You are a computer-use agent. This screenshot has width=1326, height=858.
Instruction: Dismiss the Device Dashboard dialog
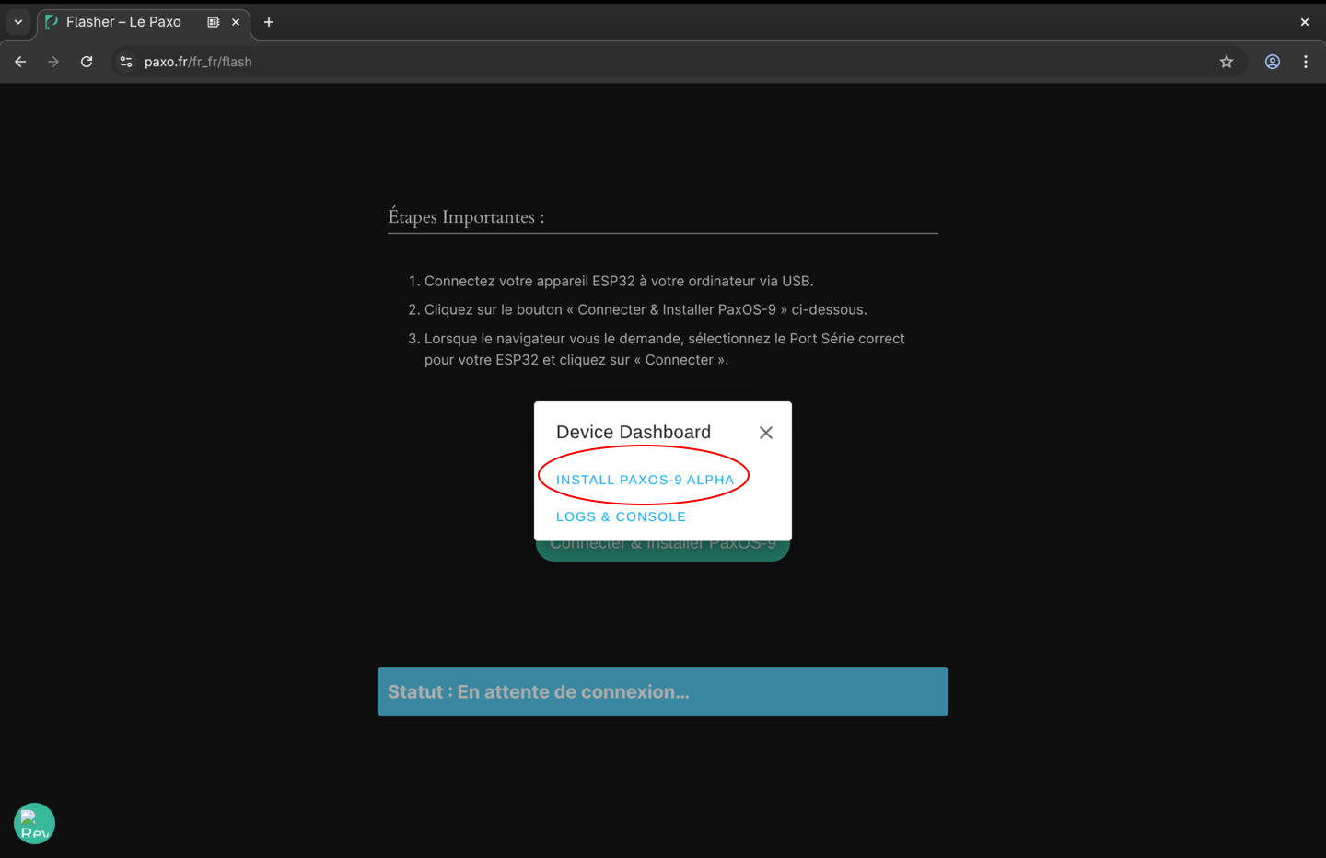point(765,432)
